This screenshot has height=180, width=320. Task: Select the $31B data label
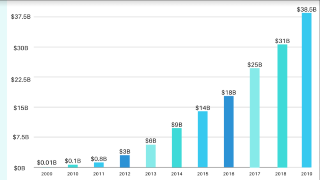pos(282,41)
